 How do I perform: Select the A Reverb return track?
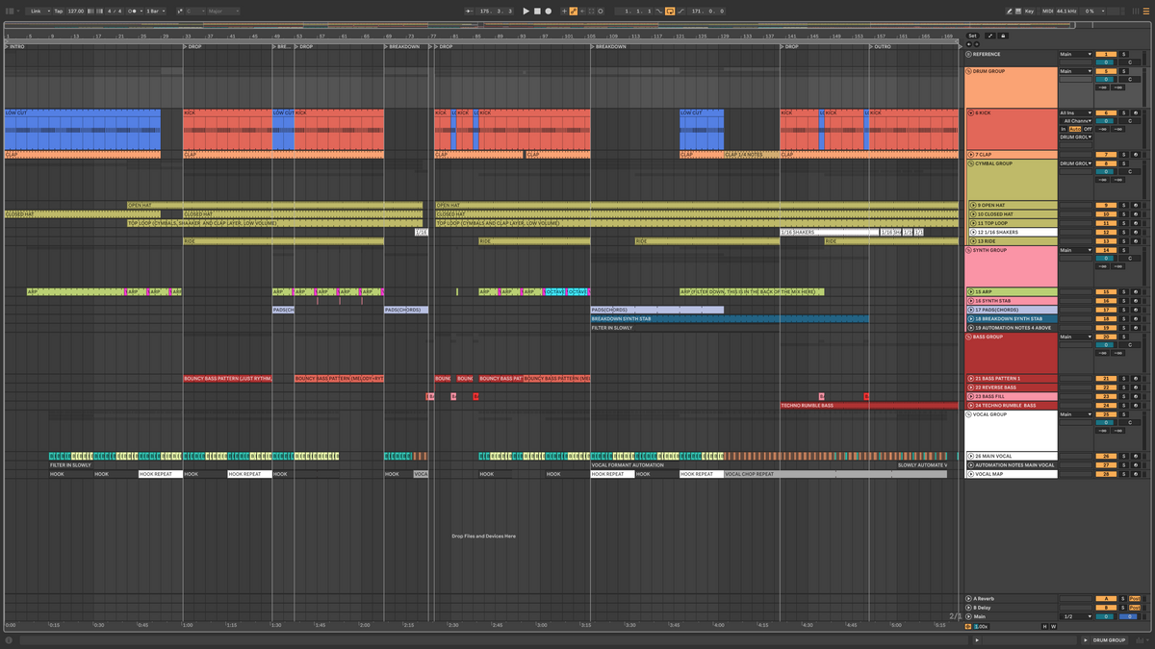point(1012,598)
